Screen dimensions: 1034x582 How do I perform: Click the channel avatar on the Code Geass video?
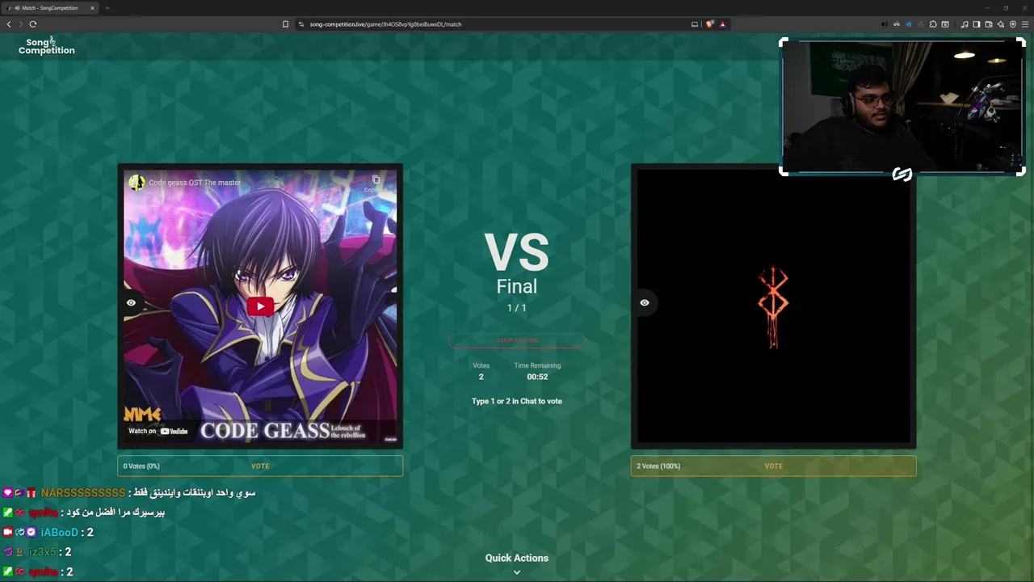click(x=137, y=183)
